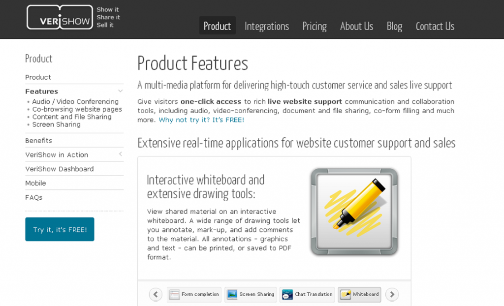
Task: Click the Show it Share it Sell it tagline
Action: (108, 17)
